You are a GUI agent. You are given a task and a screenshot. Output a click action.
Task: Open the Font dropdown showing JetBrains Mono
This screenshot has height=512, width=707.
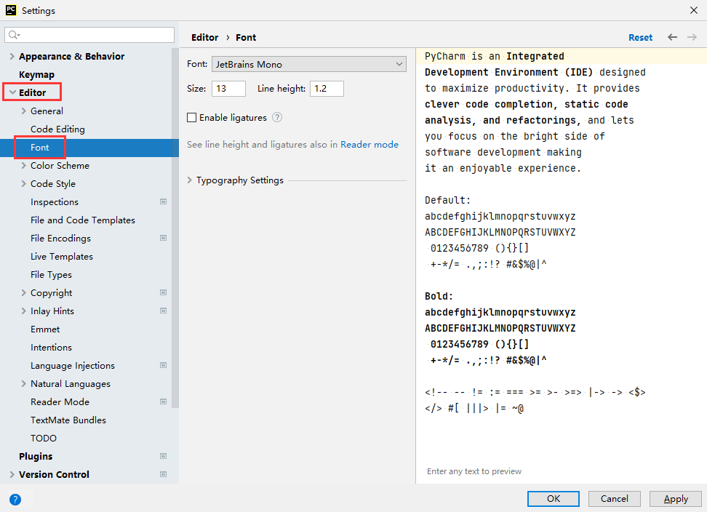click(x=309, y=64)
